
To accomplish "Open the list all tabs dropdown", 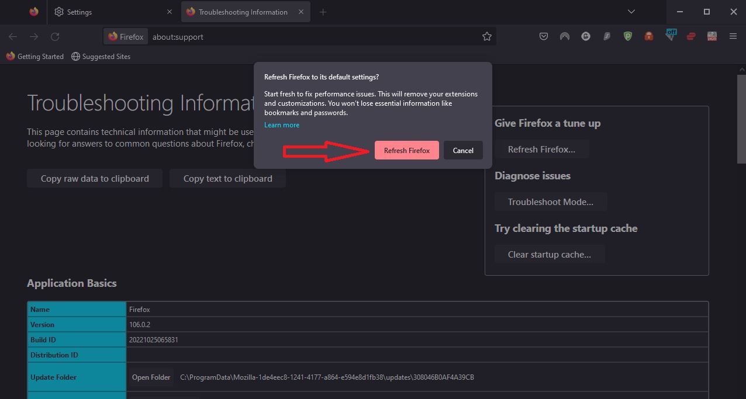I will [x=631, y=11].
